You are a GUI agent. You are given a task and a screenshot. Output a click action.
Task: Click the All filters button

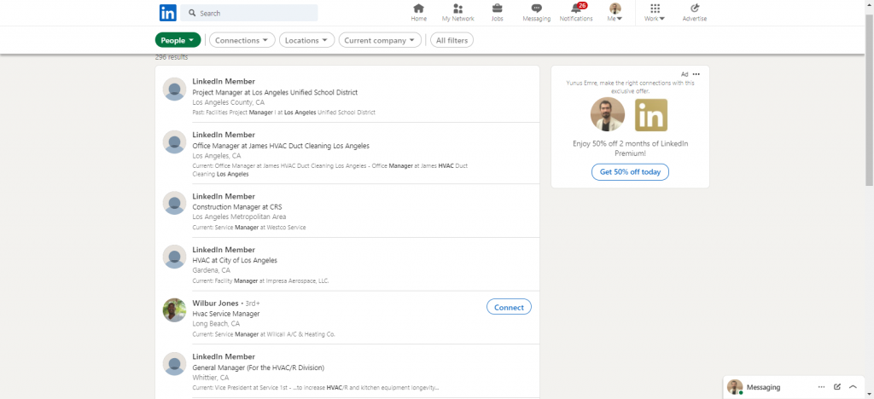[452, 40]
